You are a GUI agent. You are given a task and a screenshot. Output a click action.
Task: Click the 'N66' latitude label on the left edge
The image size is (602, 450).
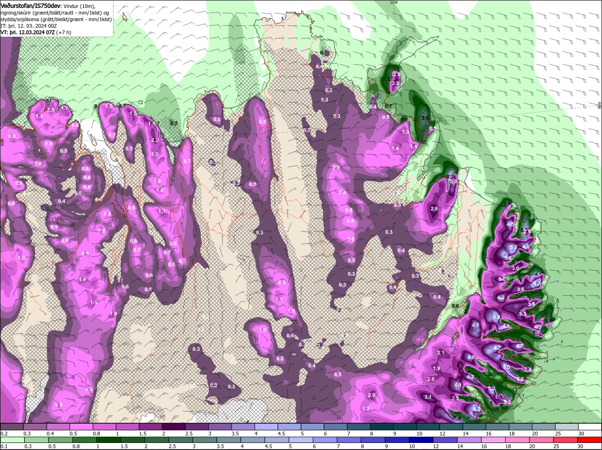2,141
